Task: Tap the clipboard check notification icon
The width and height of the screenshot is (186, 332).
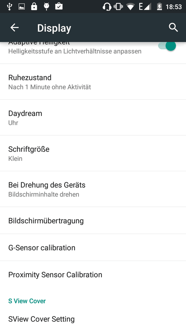Action: pos(59,6)
